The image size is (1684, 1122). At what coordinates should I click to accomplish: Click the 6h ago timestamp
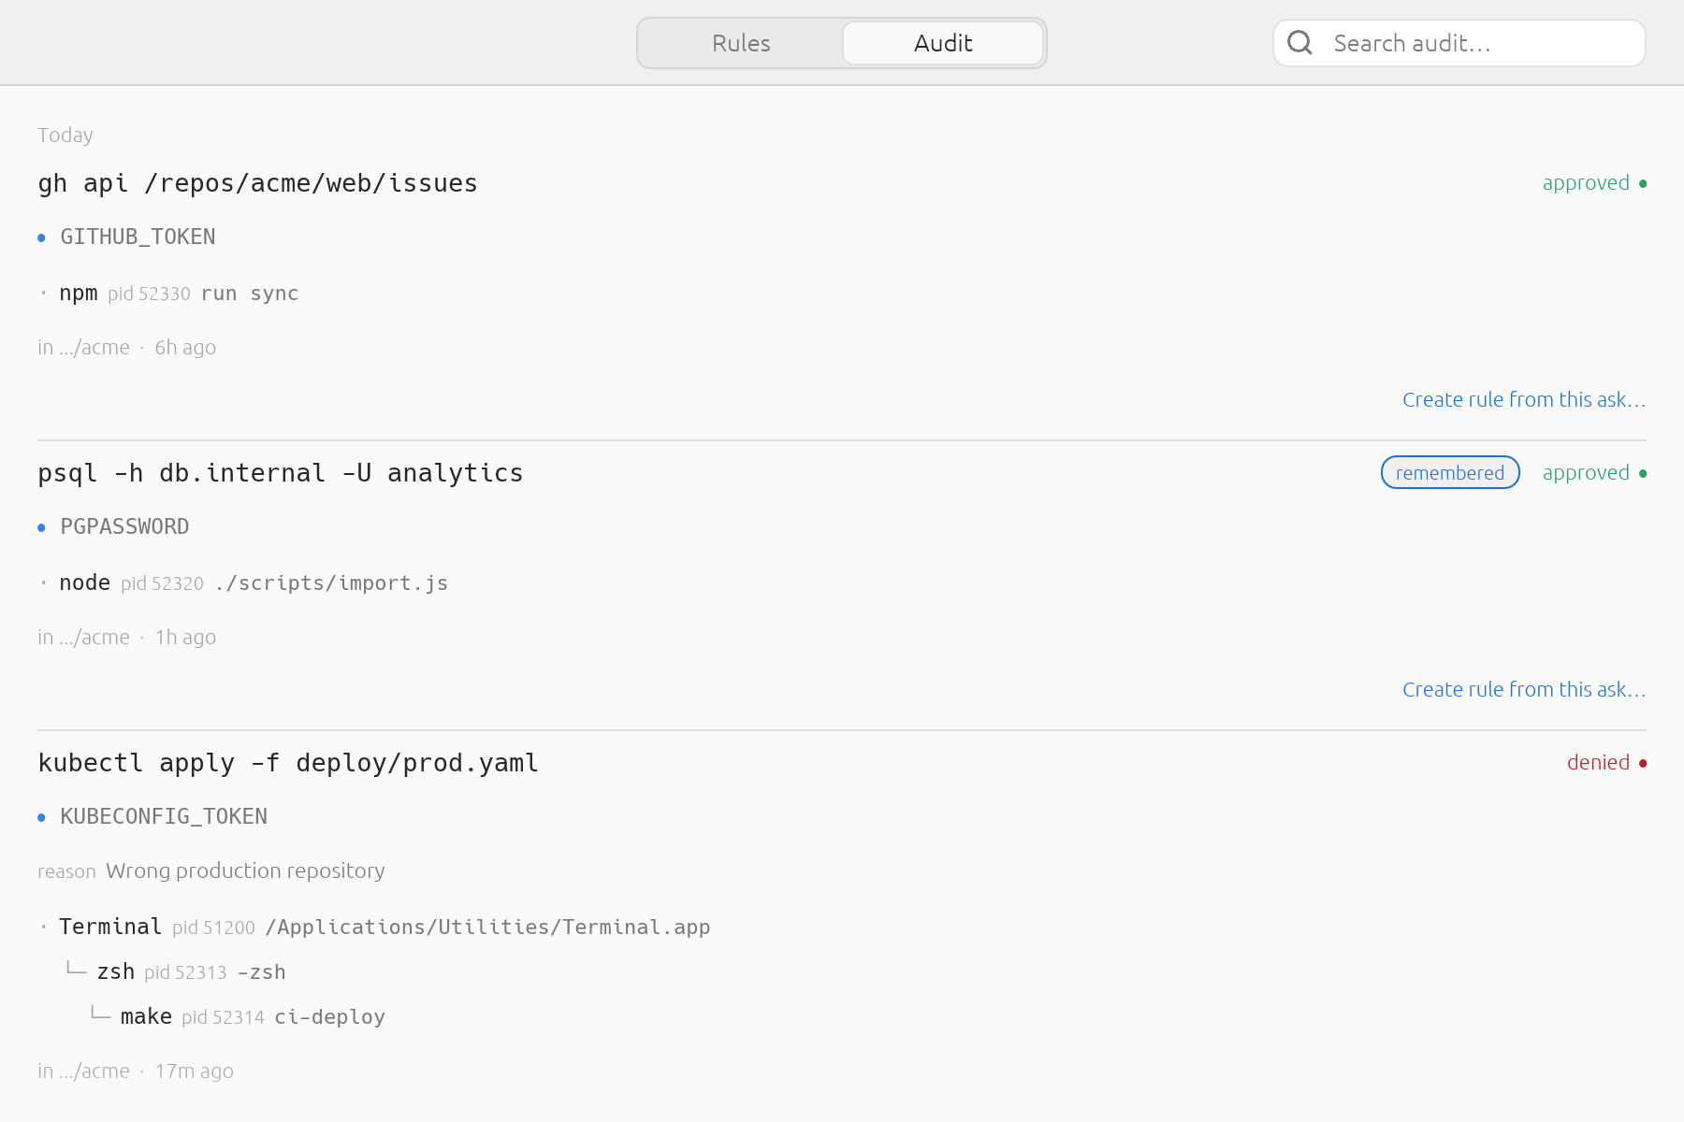tap(185, 347)
